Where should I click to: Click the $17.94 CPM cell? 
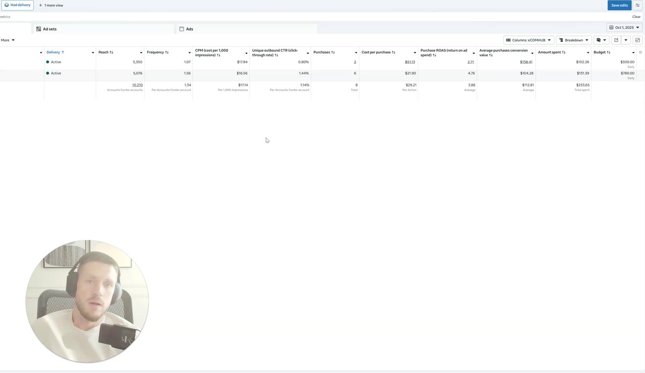click(x=242, y=62)
